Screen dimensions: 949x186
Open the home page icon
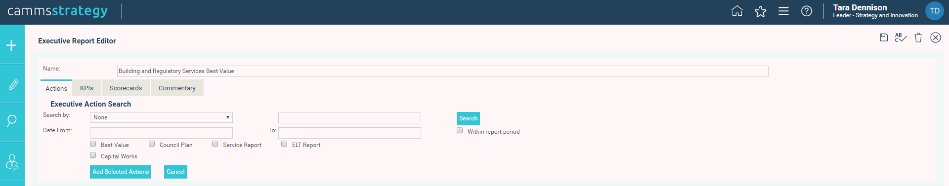[x=737, y=11]
